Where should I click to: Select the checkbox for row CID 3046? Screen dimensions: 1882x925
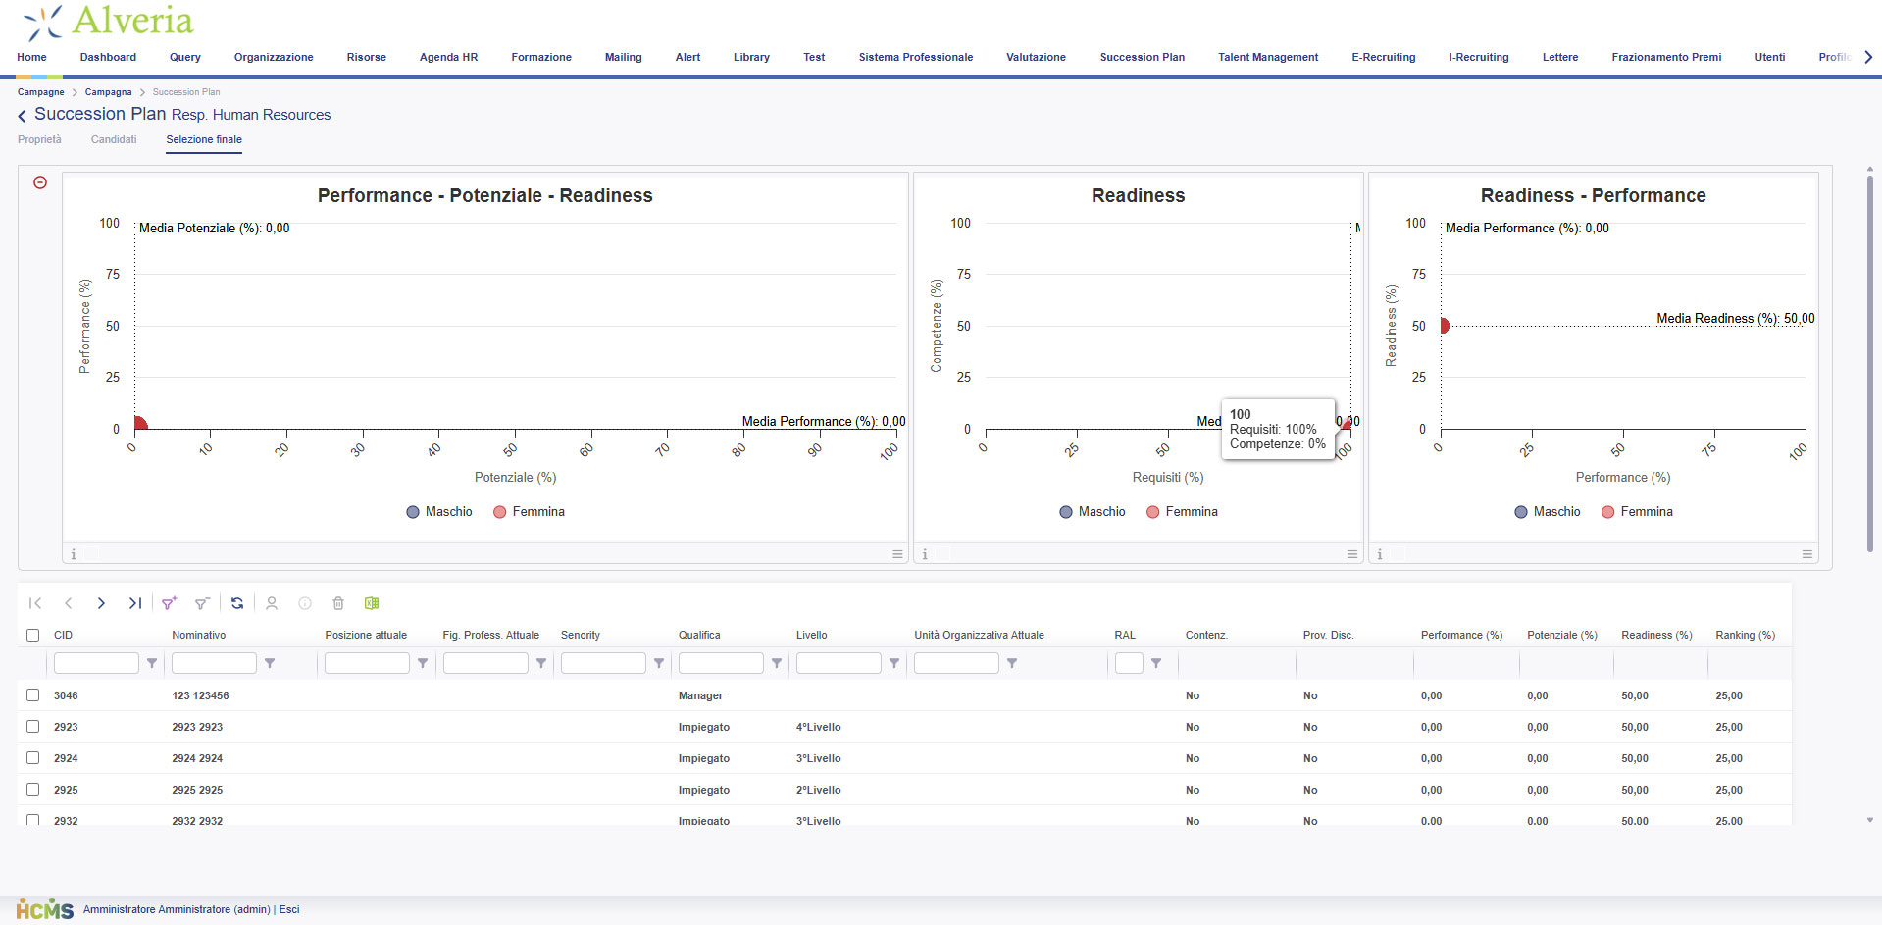click(33, 695)
